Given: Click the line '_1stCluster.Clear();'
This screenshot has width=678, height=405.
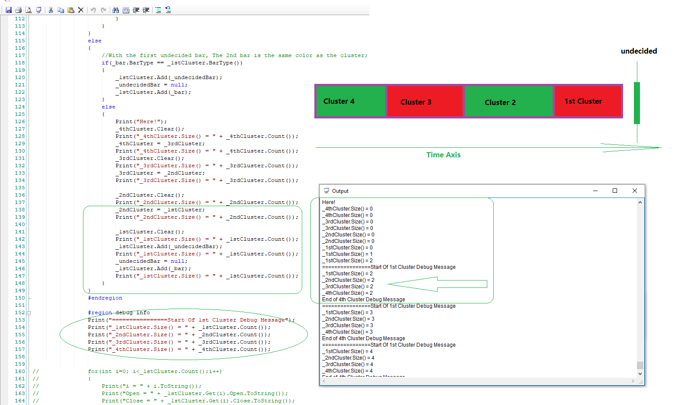Looking at the screenshot, I should coord(150,232).
